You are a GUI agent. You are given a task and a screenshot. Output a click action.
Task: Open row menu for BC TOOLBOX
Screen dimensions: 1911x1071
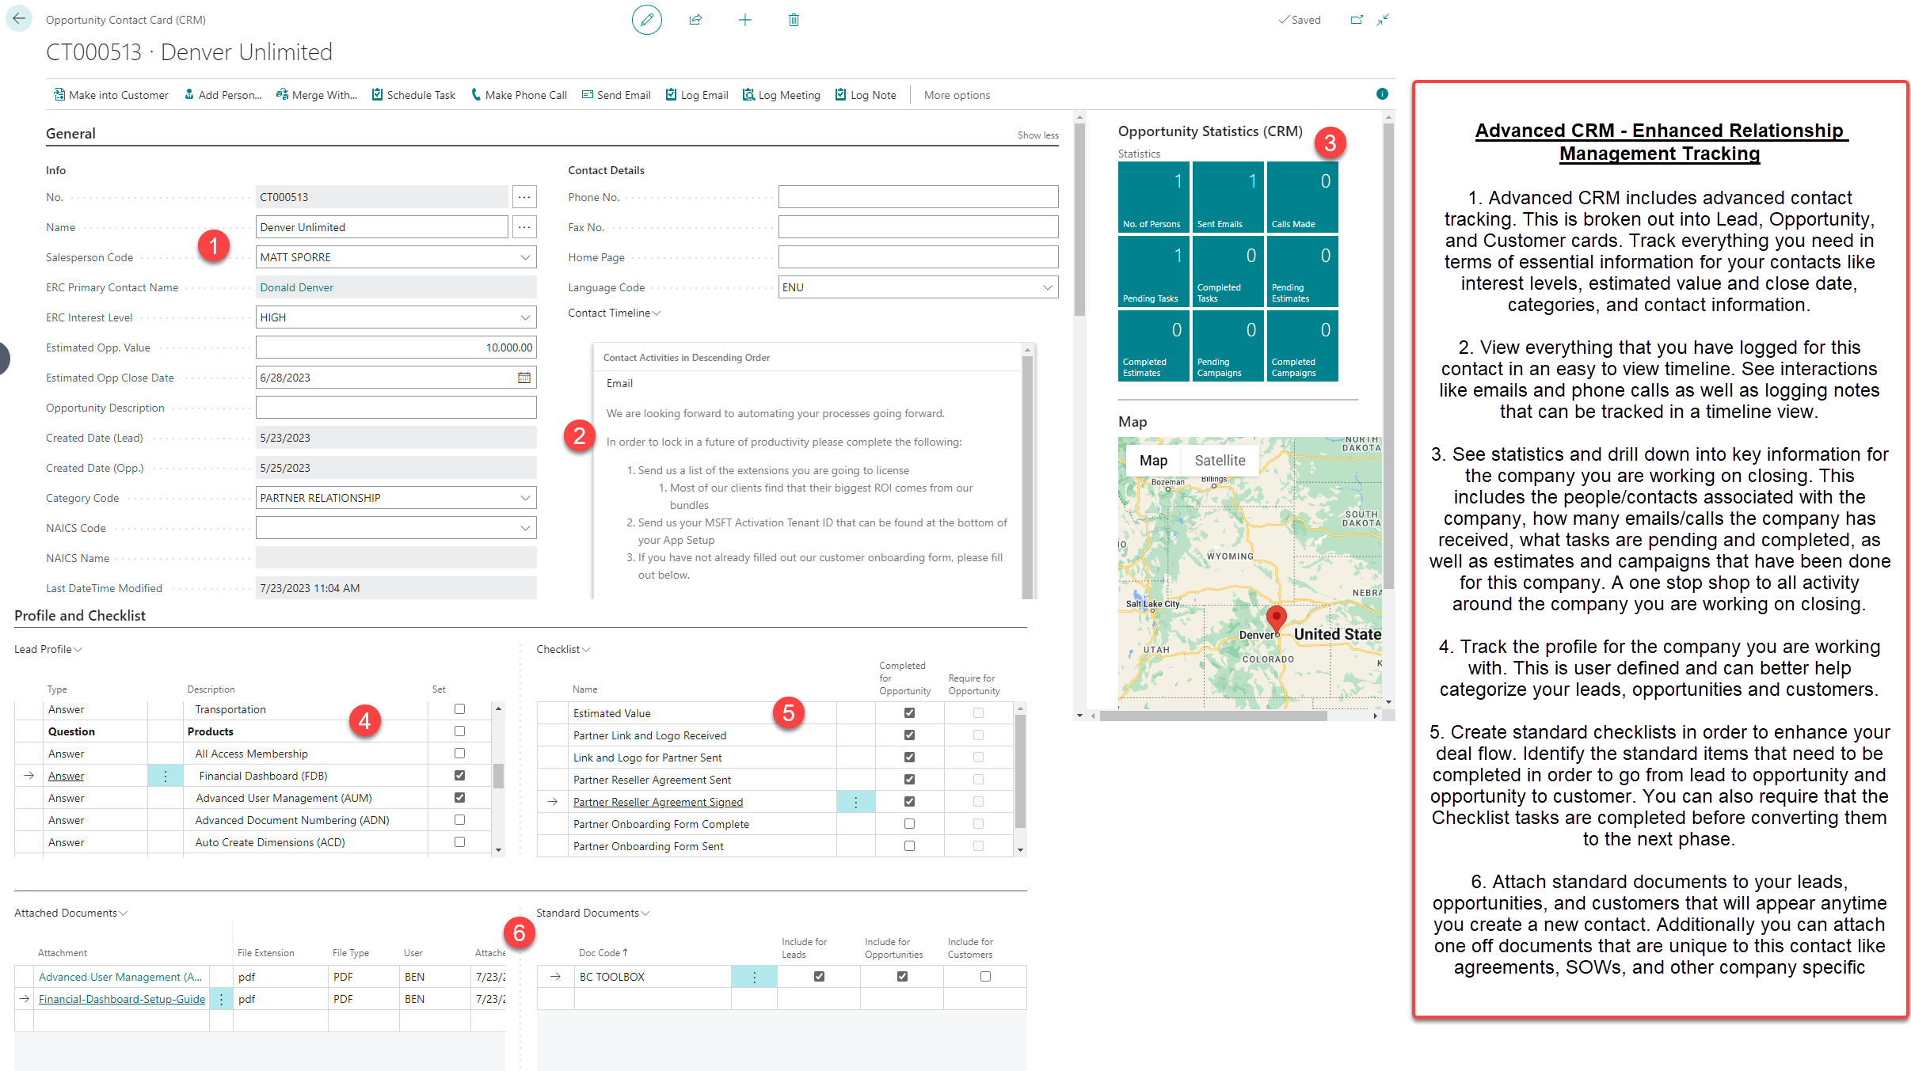(x=754, y=977)
